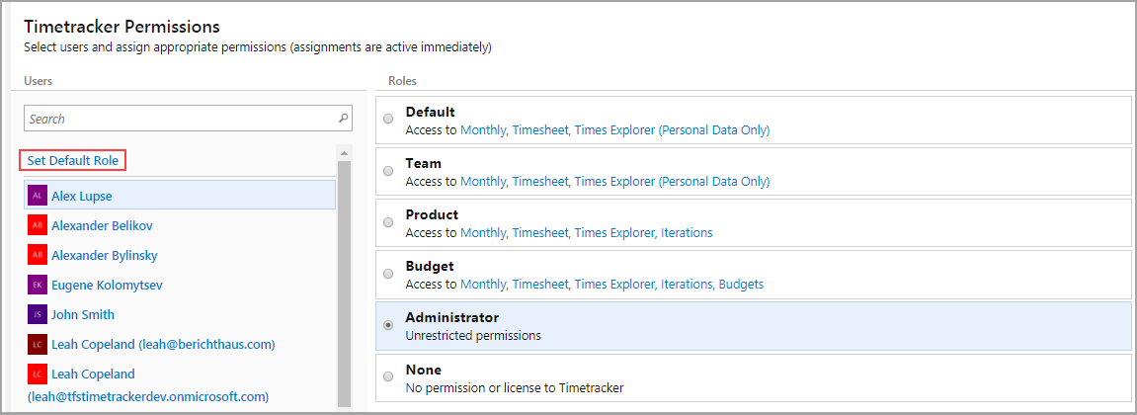Image resolution: width=1137 pixels, height=415 pixels.
Task: Open Timesheet link in Team role
Action: (x=540, y=182)
